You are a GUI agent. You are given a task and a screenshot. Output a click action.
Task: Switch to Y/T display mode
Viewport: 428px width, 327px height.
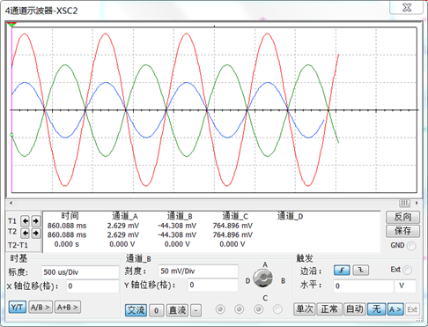pos(17,308)
